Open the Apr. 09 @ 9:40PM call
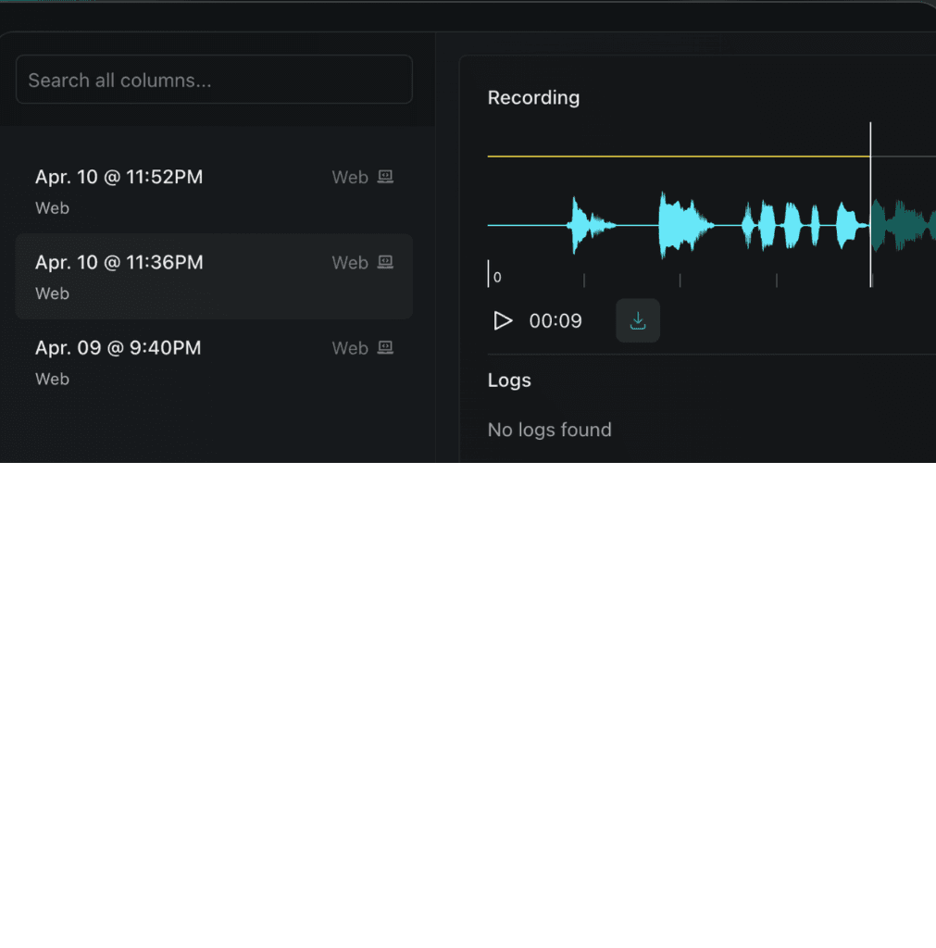This screenshot has width=936, height=948. point(214,362)
